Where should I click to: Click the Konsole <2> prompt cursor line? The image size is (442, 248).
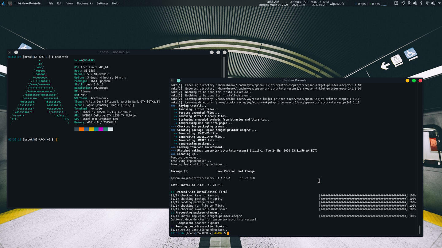pyautogui.click(x=33, y=140)
